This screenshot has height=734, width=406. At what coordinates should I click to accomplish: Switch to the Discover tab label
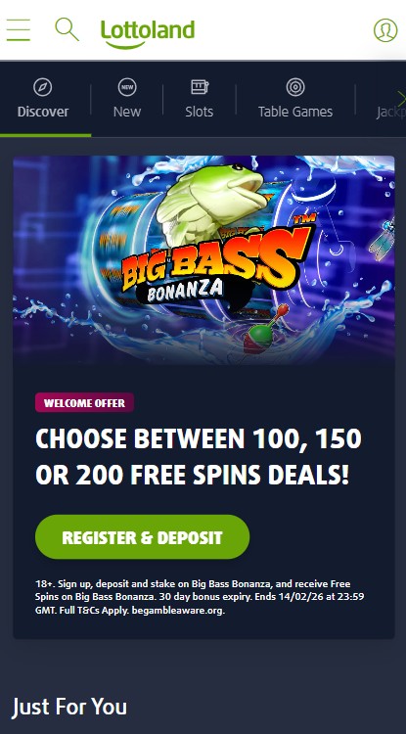(x=43, y=112)
